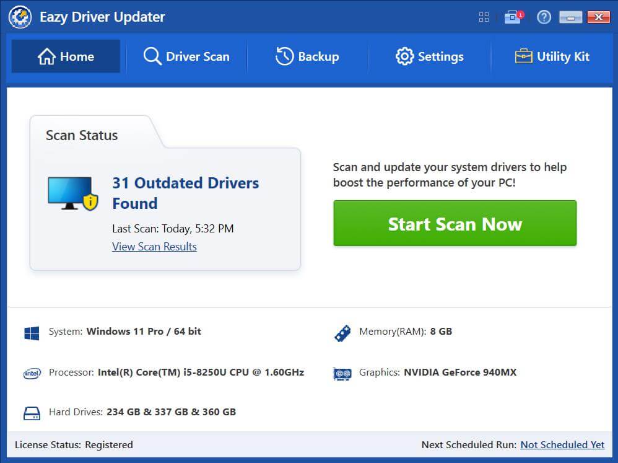This screenshot has width=618, height=463.
Task: Click the Intel processor icon
Action: click(32, 373)
